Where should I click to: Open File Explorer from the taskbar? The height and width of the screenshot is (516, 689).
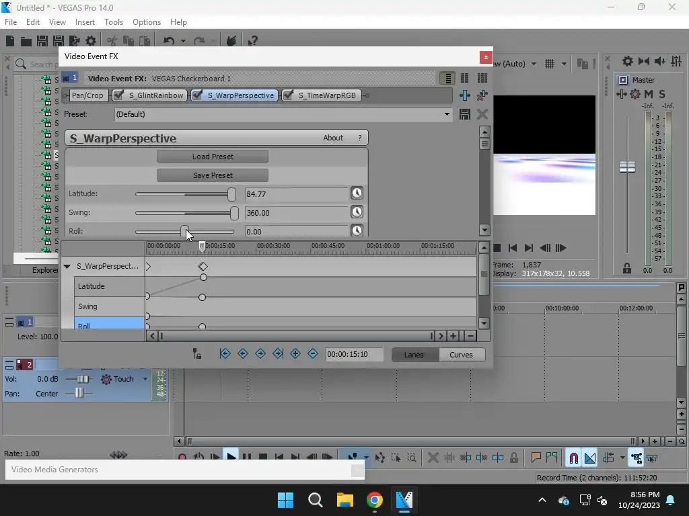[x=345, y=500]
